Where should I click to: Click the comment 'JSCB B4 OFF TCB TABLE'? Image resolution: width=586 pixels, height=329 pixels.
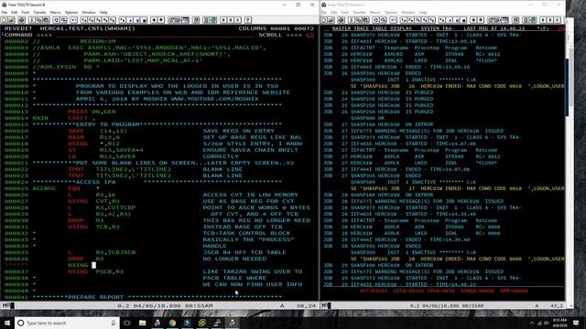[x=244, y=252]
